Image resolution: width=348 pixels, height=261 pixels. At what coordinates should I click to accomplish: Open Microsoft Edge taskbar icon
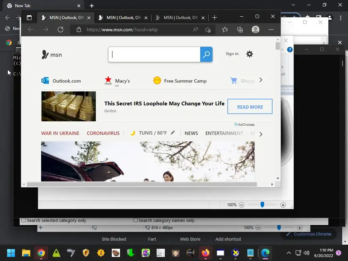[x=265, y=253]
